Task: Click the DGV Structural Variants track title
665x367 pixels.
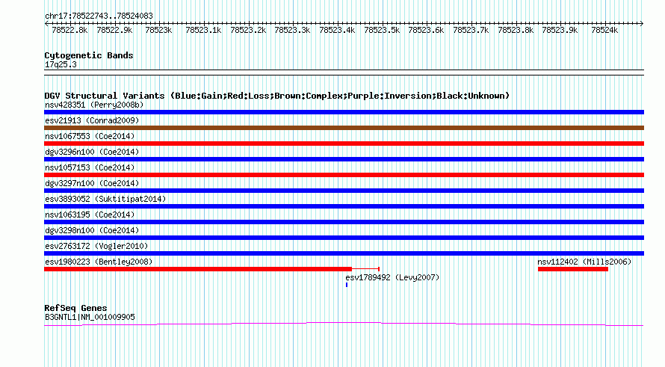Action: 277,96
